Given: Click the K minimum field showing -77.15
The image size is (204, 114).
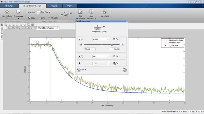Looking at the screenshot, I should 90,49.
